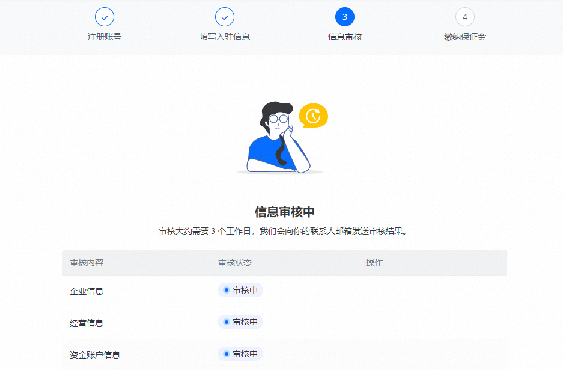This screenshot has width=563, height=370.
Task: Toggle the 审核中 badge on 资金账户信息 row
Action: 240,354
